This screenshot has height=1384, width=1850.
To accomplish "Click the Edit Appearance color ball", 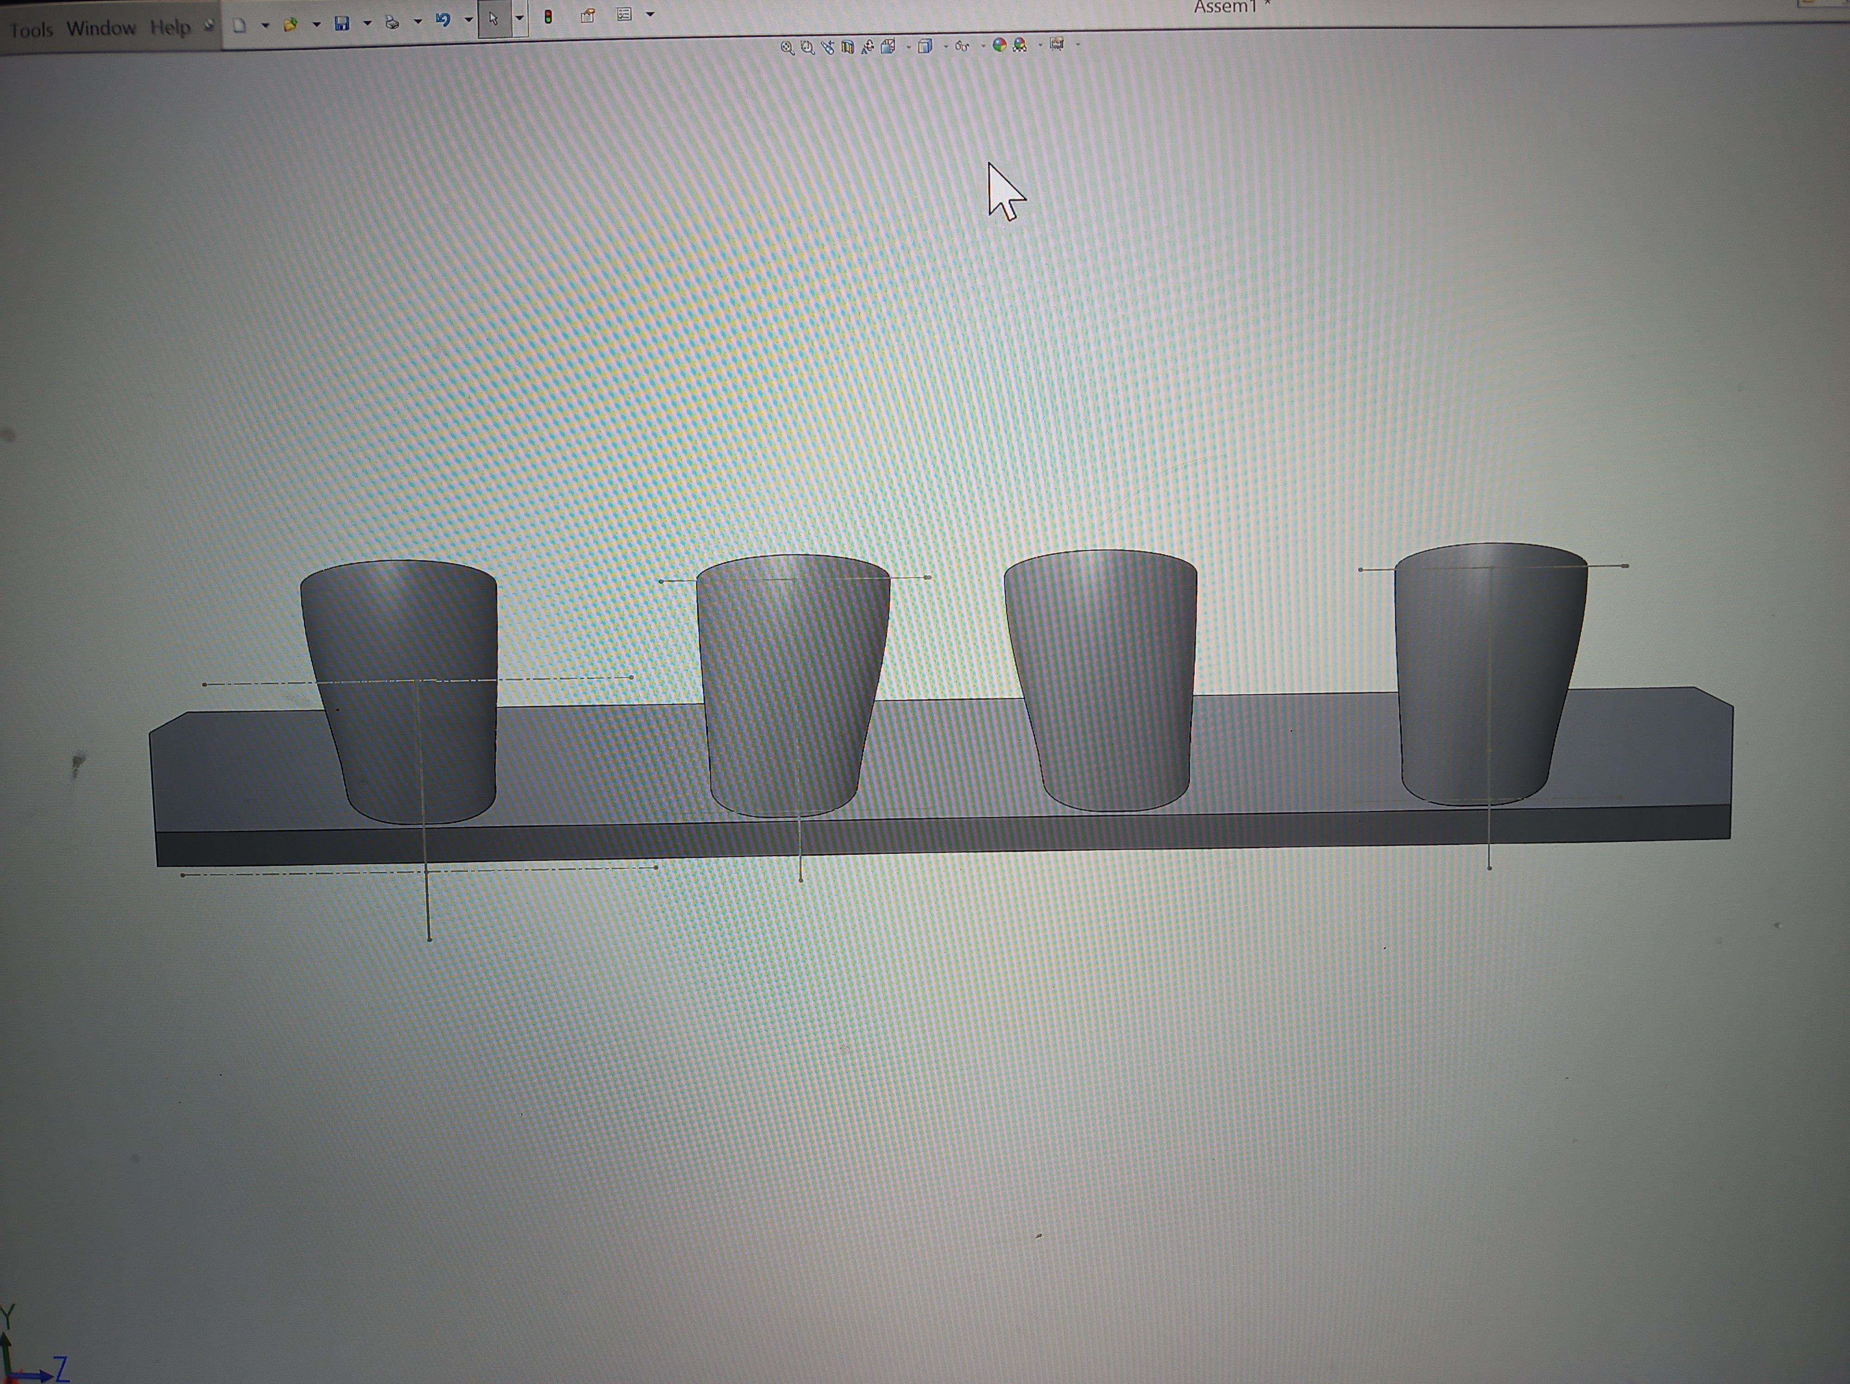I will (999, 45).
